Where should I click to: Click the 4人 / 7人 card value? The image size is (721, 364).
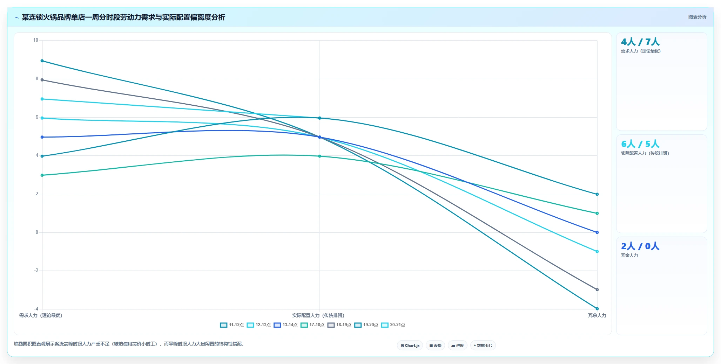coord(640,42)
